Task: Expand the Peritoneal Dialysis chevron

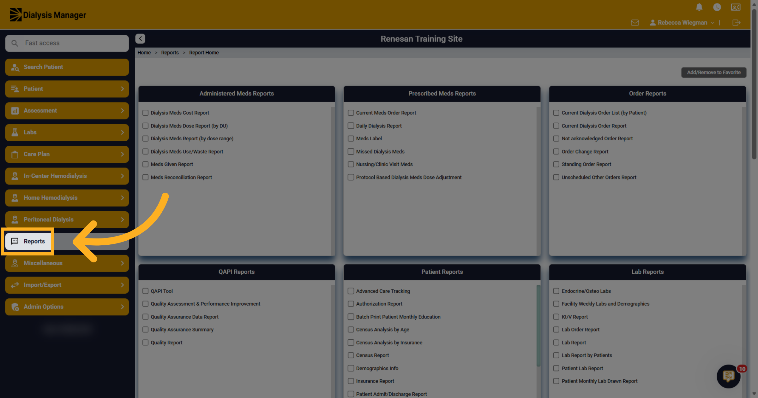Action: tap(122, 219)
